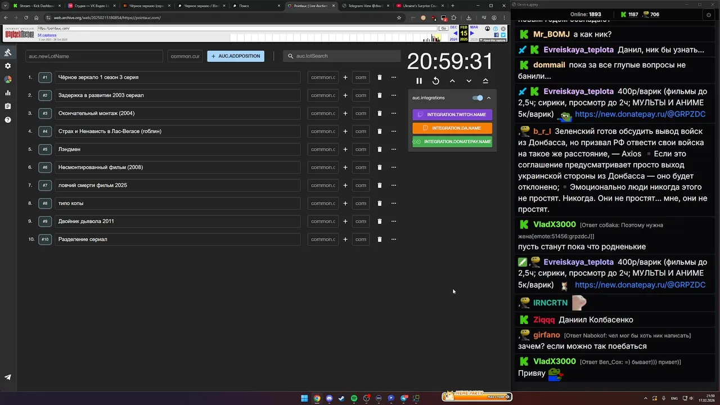
Task: Open more options for 'Двойник дьявола 2011'
Action: 394,221
